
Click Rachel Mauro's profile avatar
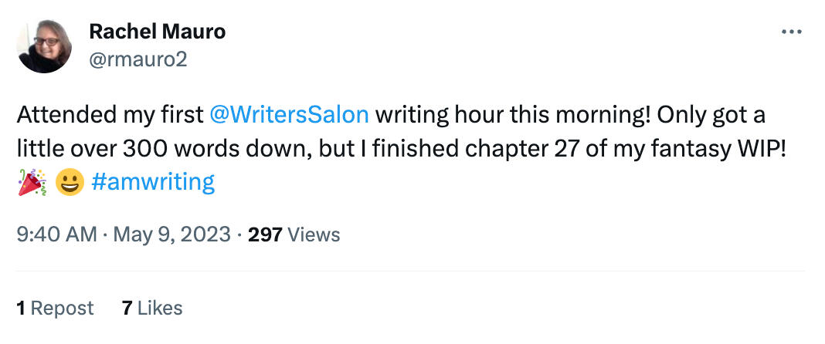pyautogui.click(x=44, y=46)
